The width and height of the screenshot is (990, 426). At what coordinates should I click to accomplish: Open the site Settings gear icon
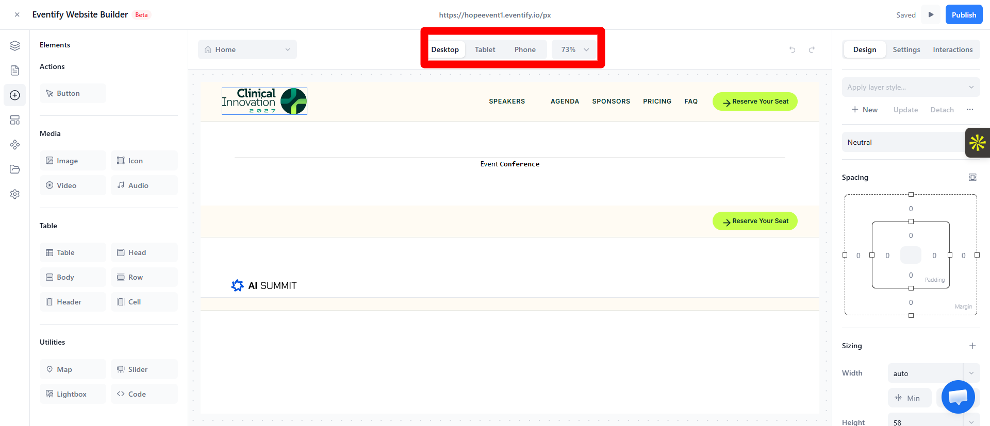coord(15,194)
